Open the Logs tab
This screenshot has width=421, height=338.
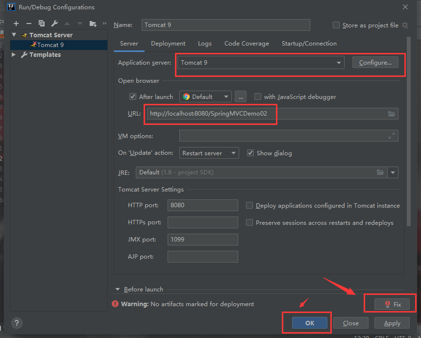(204, 44)
